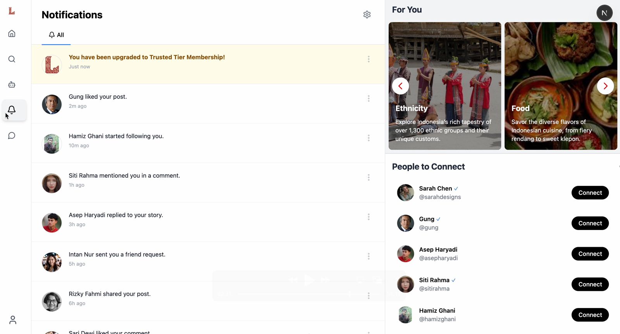Click the Trusted Tier notification logo avatar
This screenshot has width=620, height=334.
coord(52,65)
